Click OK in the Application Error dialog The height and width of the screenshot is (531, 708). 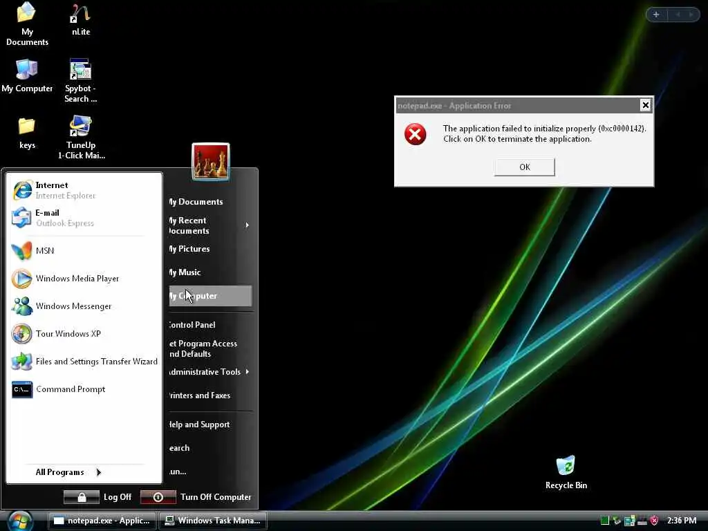click(524, 167)
